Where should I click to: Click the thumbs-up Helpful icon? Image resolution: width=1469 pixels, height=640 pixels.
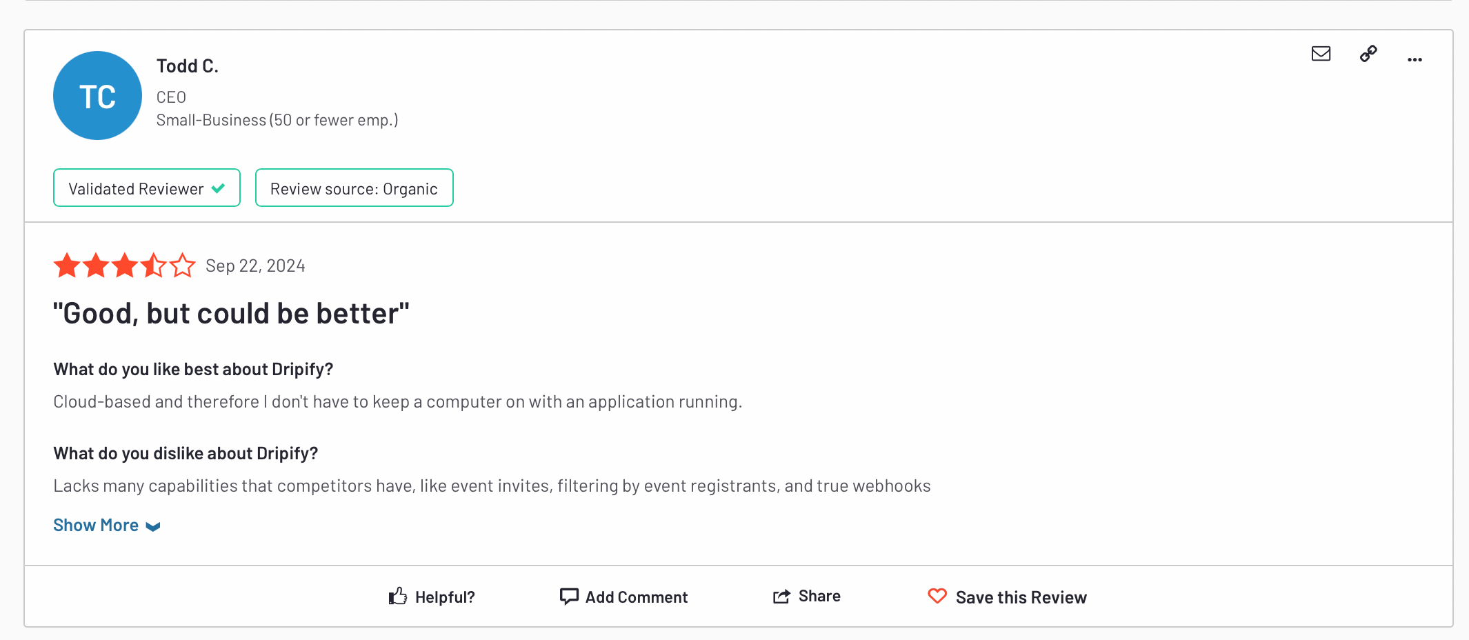(397, 597)
